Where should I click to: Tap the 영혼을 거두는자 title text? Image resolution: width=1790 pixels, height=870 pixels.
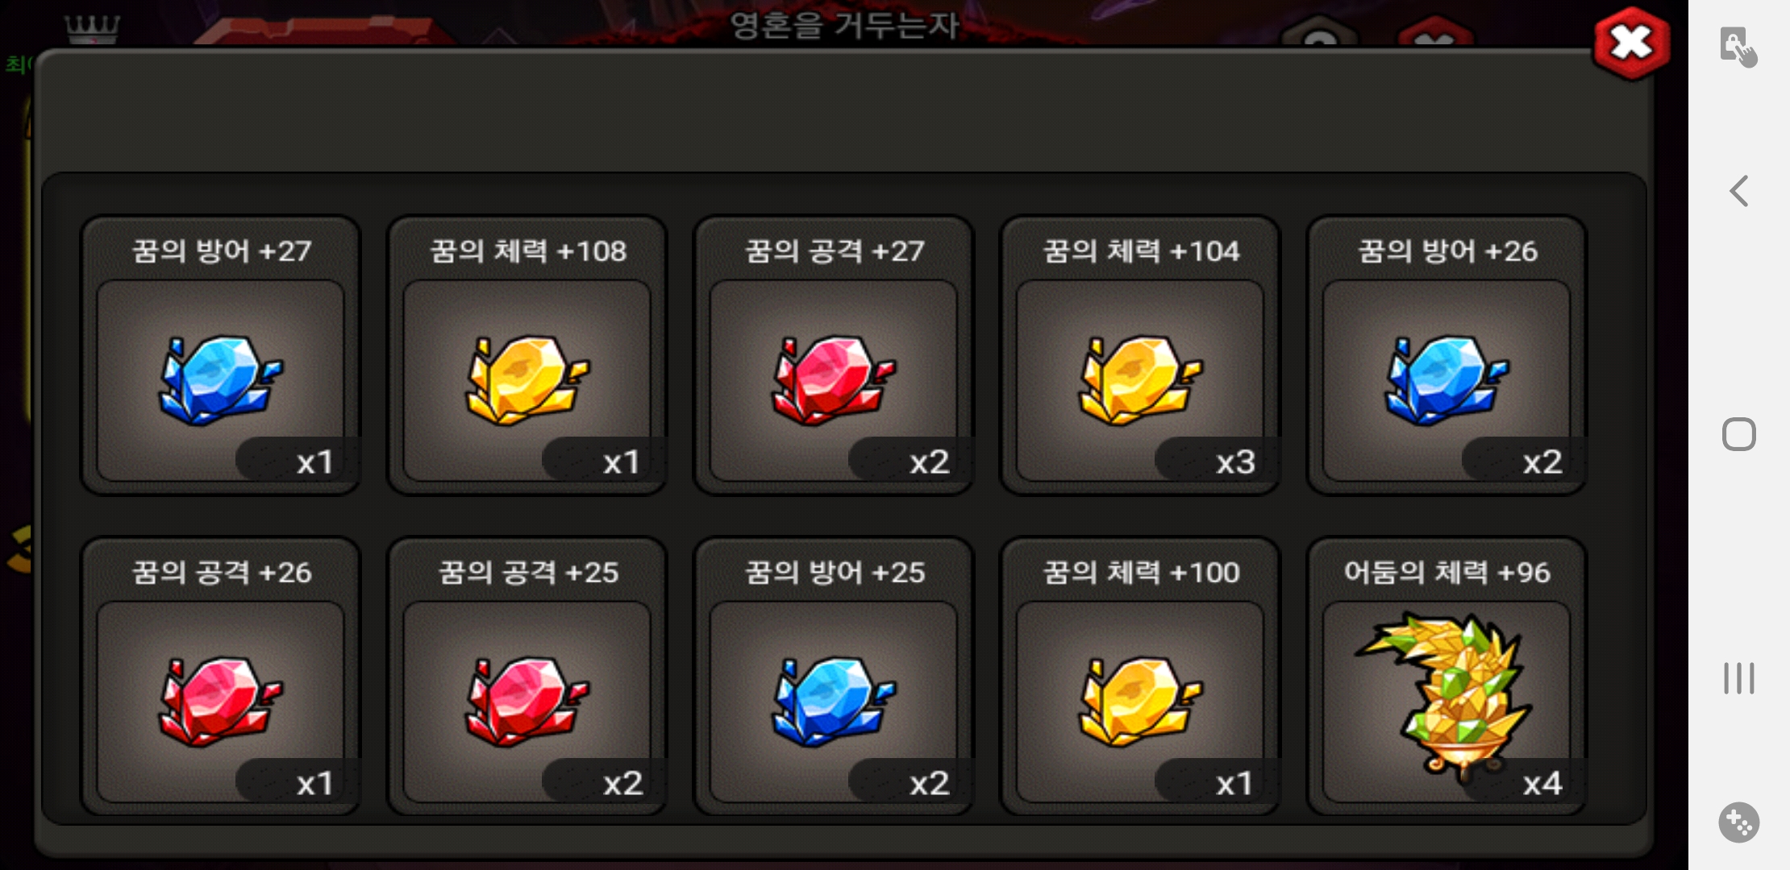point(844,26)
